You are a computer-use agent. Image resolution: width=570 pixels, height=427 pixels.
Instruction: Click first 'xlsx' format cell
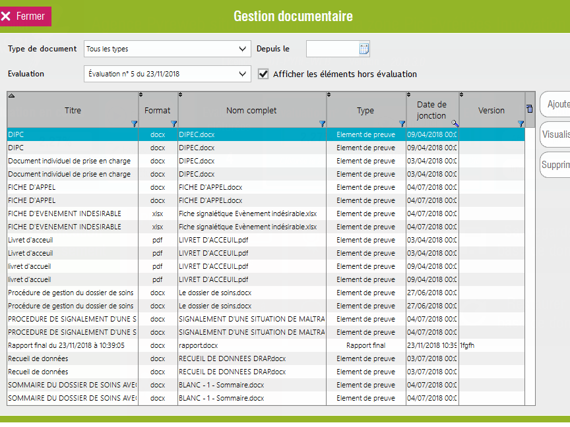(x=158, y=213)
